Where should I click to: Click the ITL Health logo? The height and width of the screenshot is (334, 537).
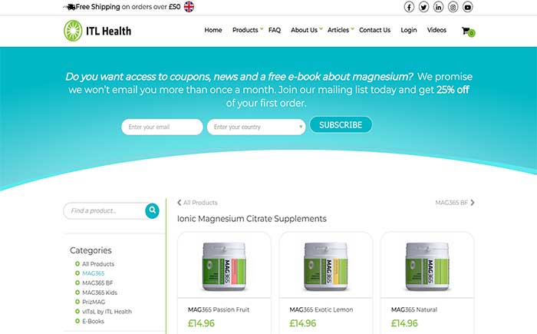(97, 31)
